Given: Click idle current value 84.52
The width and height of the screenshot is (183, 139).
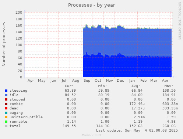Looking at the screenshot, I should point(70,95).
